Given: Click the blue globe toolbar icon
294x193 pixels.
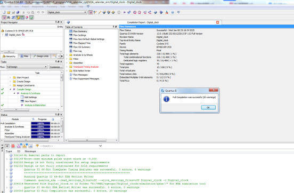Looking at the screenshot, I should [x=173, y=12].
